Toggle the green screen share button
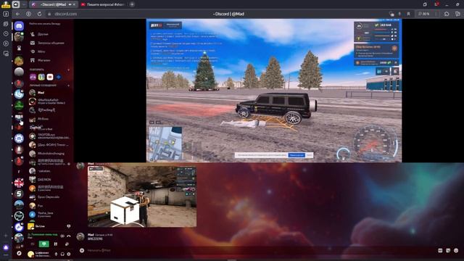464x261 pixels. pyautogui.click(x=44, y=244)
